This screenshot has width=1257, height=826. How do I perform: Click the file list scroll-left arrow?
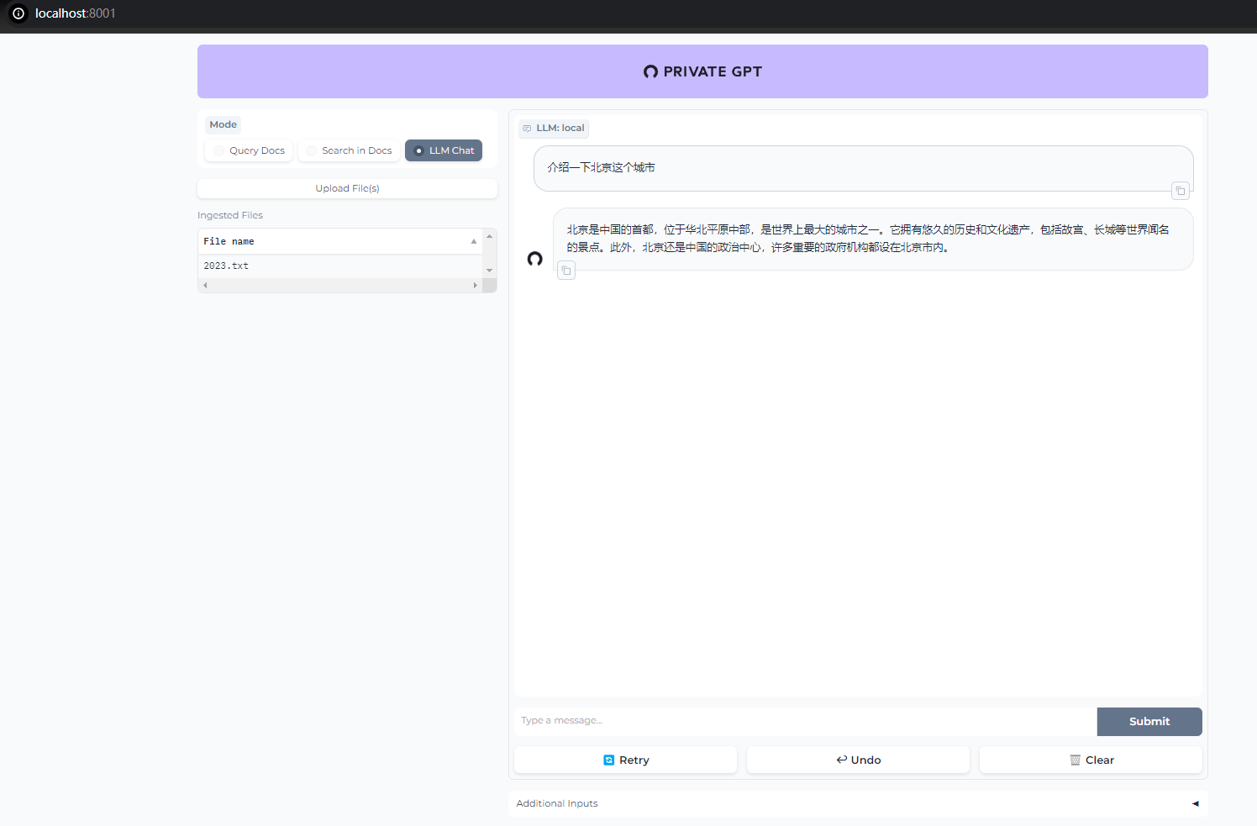[x=205, y=285]
